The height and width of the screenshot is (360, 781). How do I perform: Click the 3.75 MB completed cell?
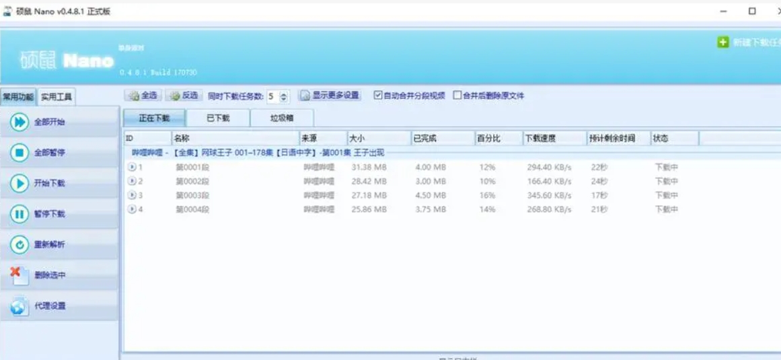(431, 209)
